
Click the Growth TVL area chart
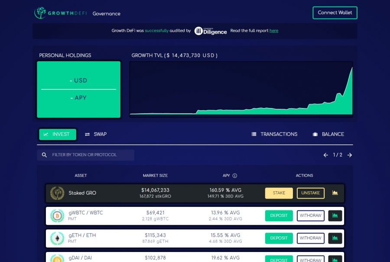click(241, 89)
